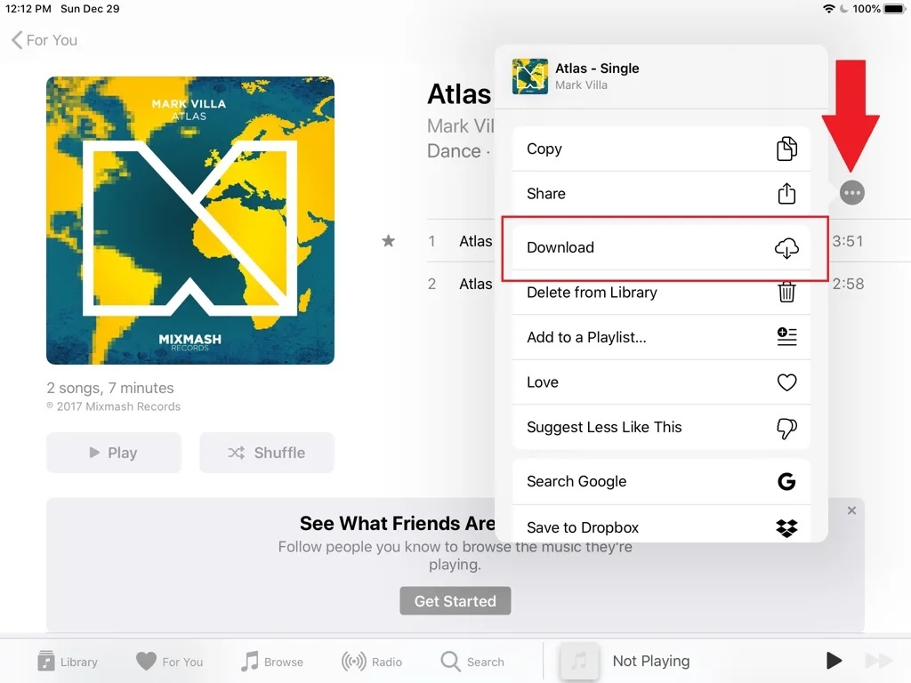Go back to For You
Viewport: 911px width, 683px height.
44,40
